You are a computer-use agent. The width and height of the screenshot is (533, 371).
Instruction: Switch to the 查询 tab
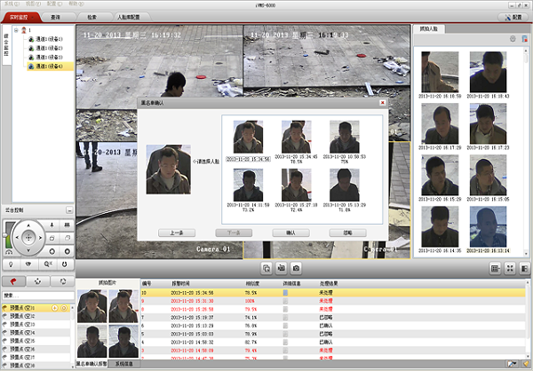[55, 17]
